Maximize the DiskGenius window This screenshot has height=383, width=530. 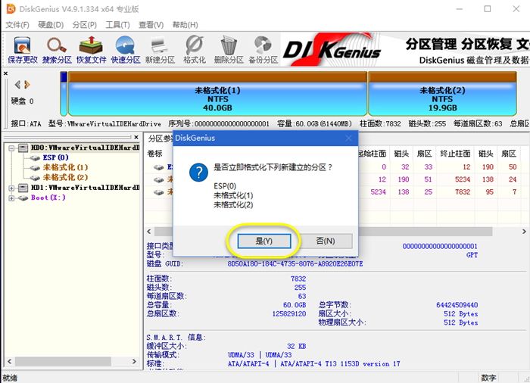[x=488, y=9]
